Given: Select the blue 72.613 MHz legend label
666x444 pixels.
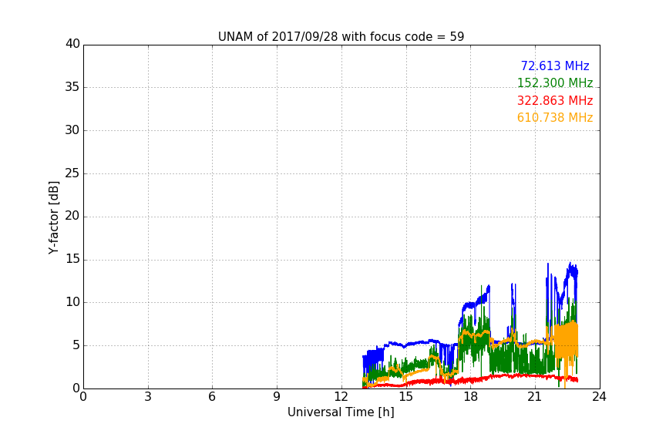Looking at the screenshot, I should [555, 66].
